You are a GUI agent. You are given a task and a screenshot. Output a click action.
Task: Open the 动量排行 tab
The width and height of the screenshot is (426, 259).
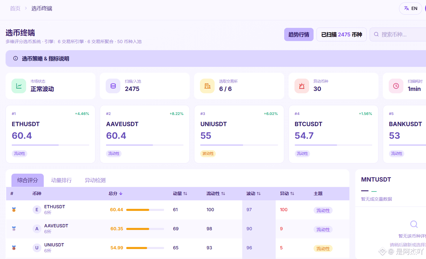click(x=61, y=180)
